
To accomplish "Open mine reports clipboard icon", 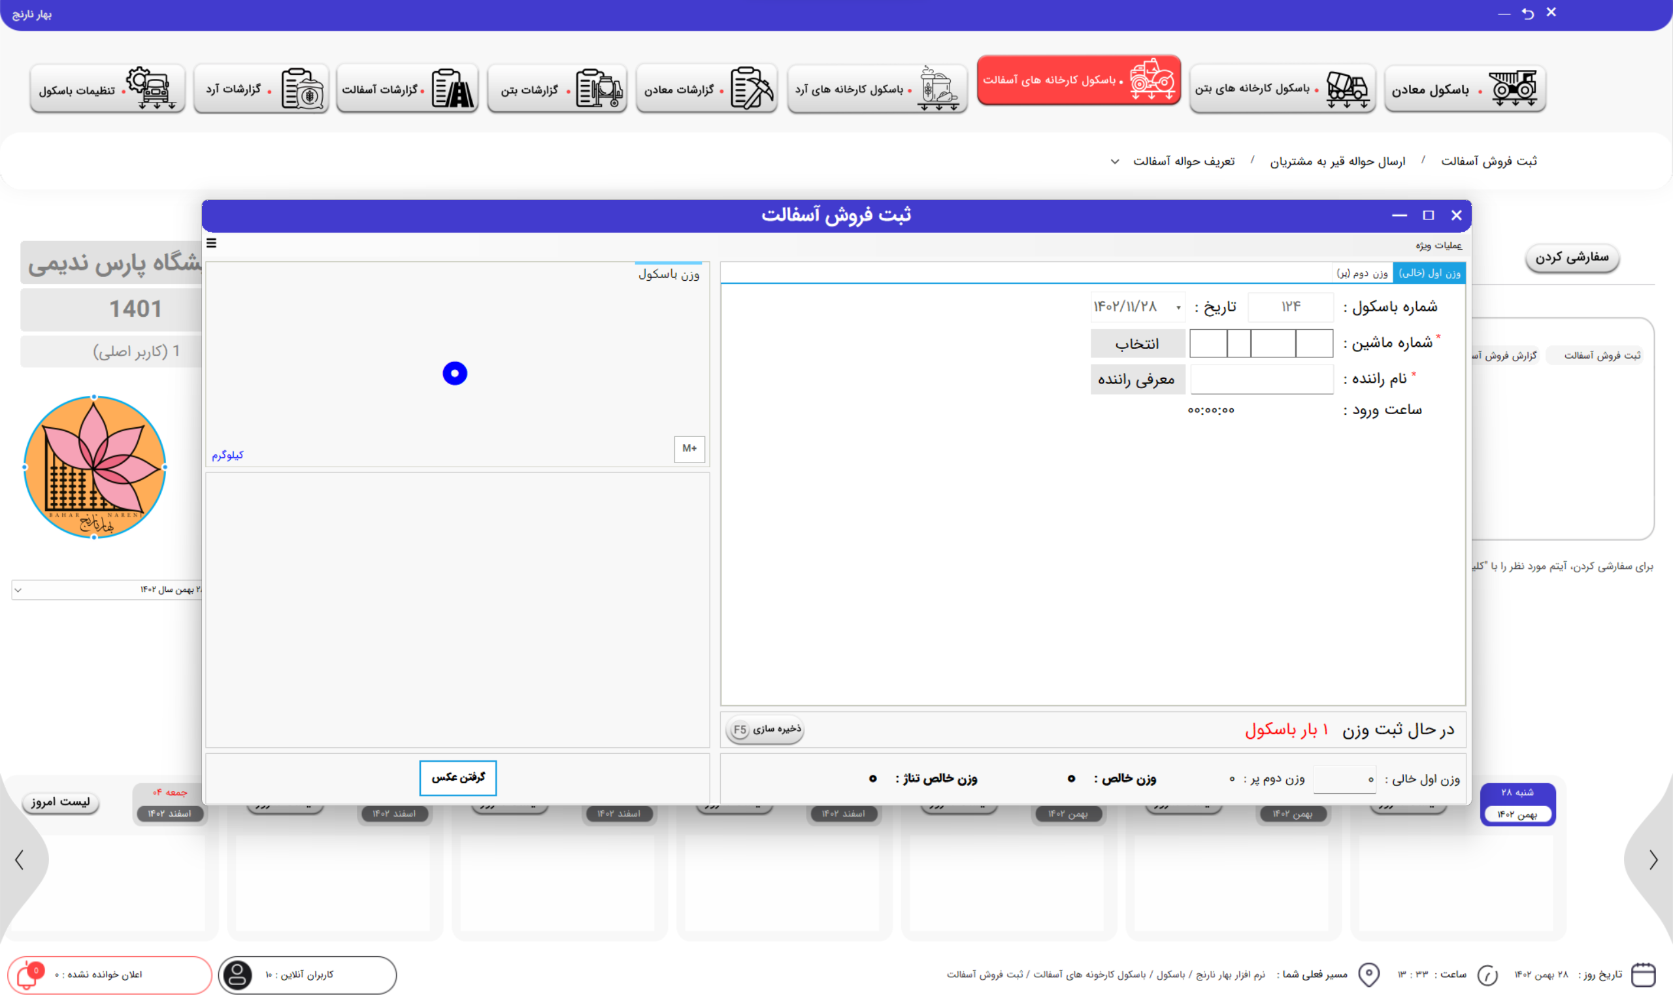I will click(x=752, y=89).
